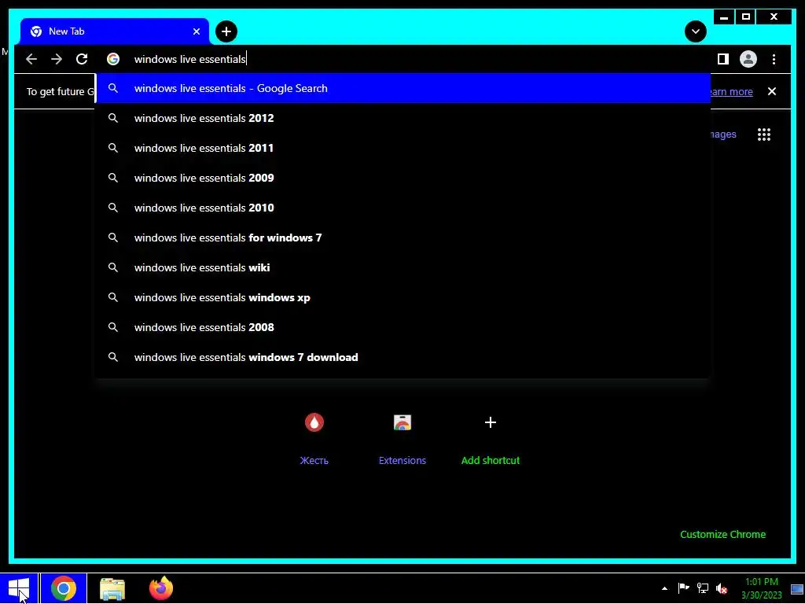Toggle the side panel icon
Image resolution: width=805 pixels, height=604 pixels.
(723, 59)
